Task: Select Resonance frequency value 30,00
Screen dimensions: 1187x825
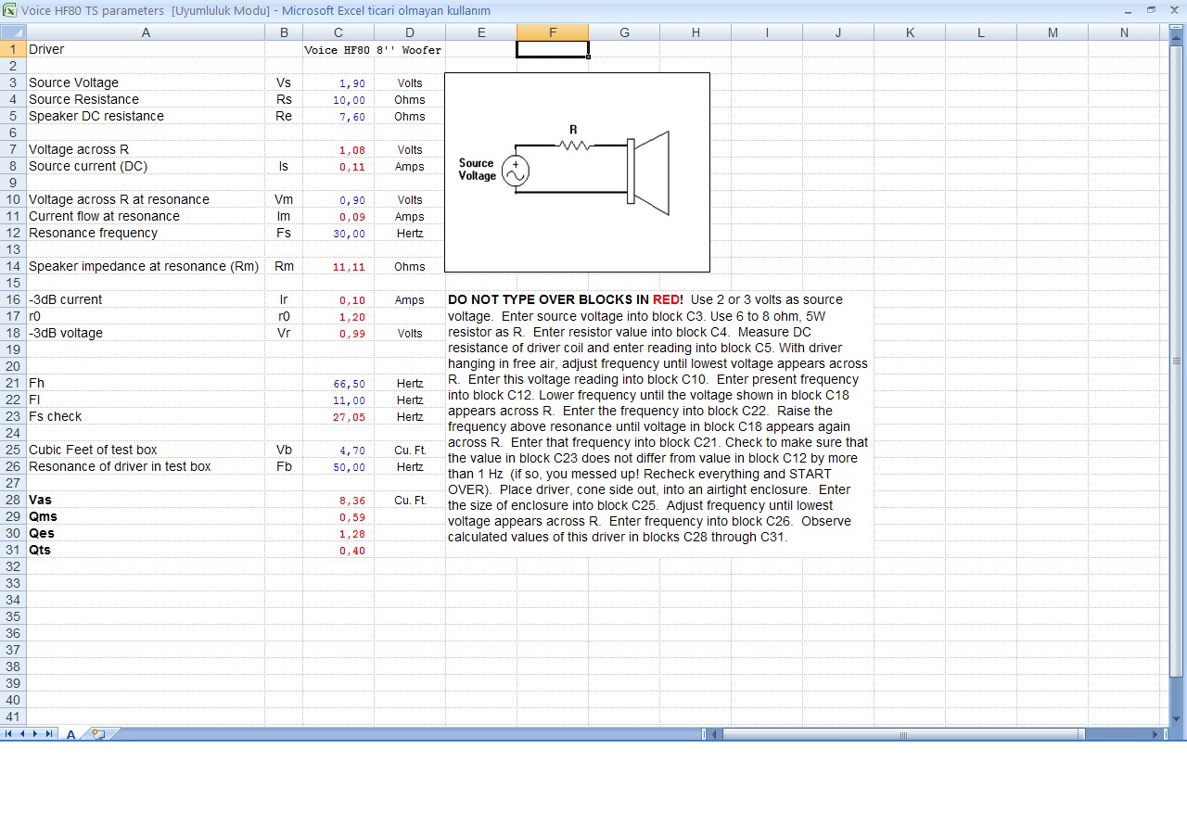Action: [338, 234]
